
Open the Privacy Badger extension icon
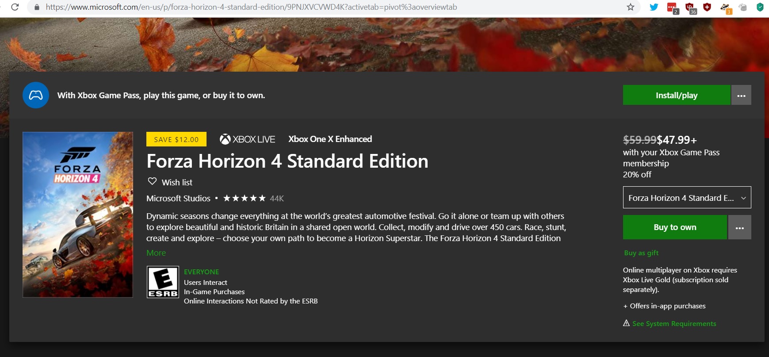click(726, 8)
